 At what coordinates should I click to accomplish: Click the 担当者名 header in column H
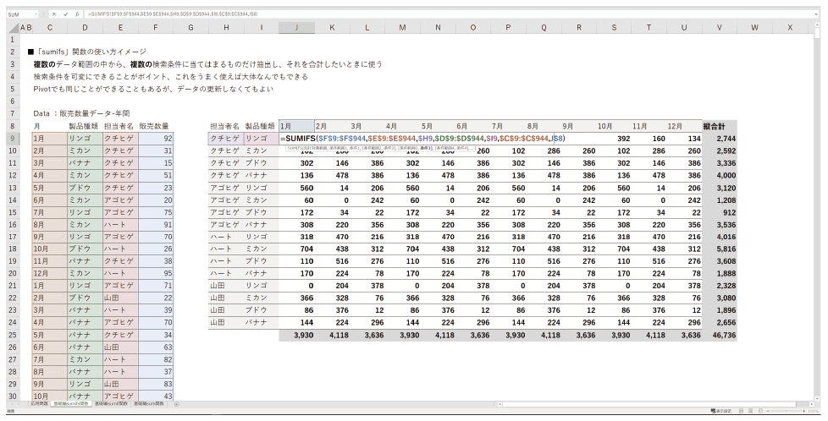226,126
